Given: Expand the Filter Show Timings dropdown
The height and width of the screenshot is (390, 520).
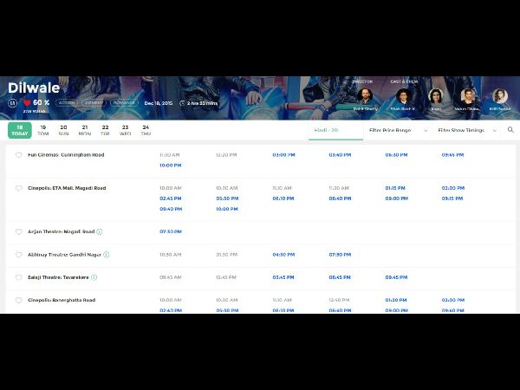Looking at the screenshot, I should click(467, 130).
